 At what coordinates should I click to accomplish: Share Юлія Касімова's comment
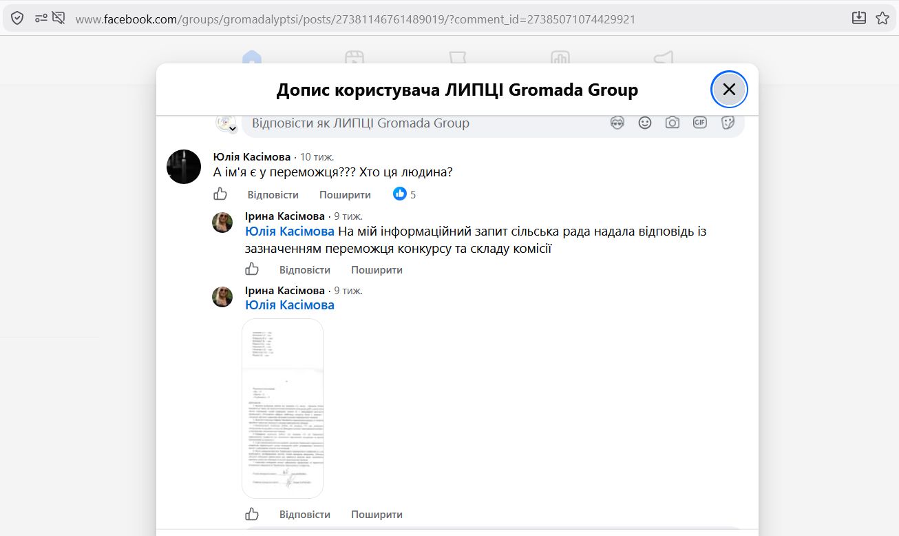[345, 195]
